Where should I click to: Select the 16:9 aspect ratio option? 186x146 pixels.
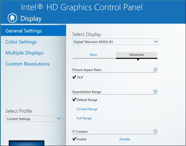[80, 77]
